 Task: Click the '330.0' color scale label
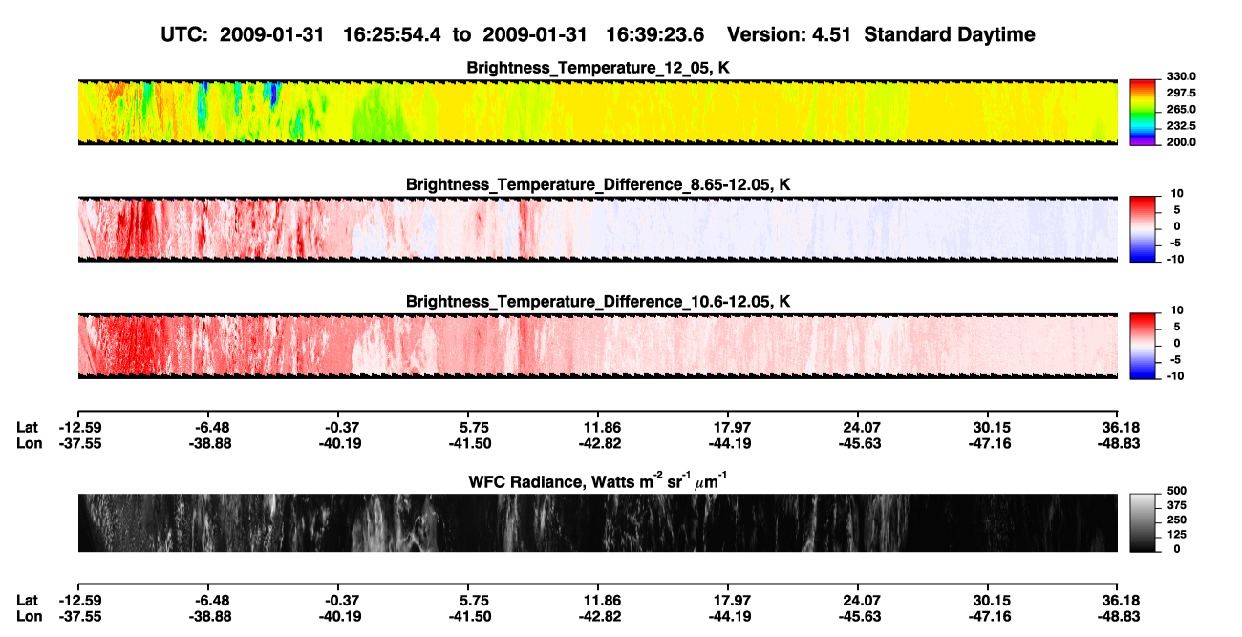[1181, 77]
